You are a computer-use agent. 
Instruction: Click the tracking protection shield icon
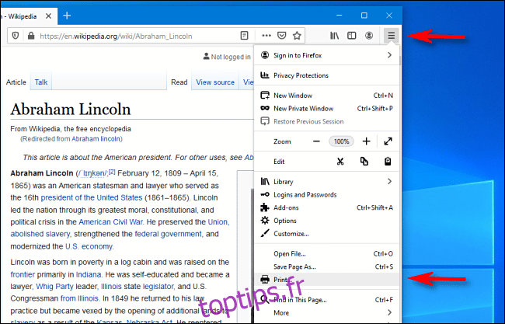15,36
